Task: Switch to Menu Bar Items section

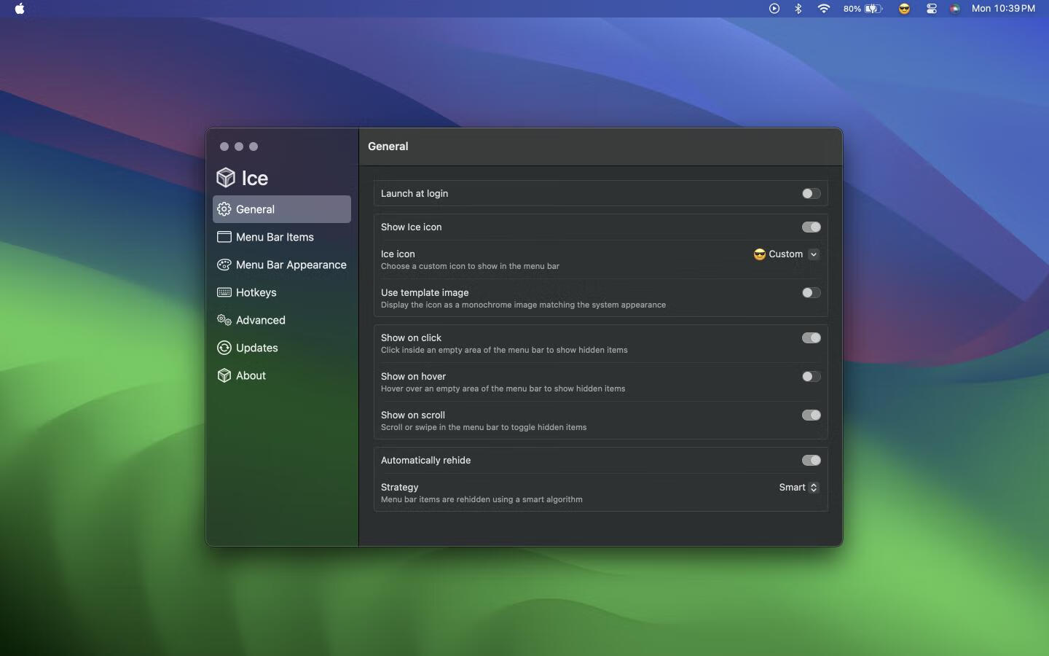Action: pos(282,237)
